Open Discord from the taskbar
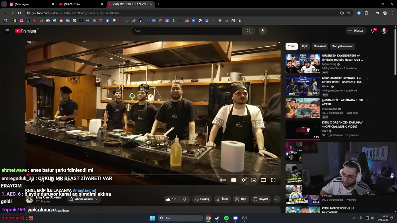 pyautogui.click(x=235, y=218)
